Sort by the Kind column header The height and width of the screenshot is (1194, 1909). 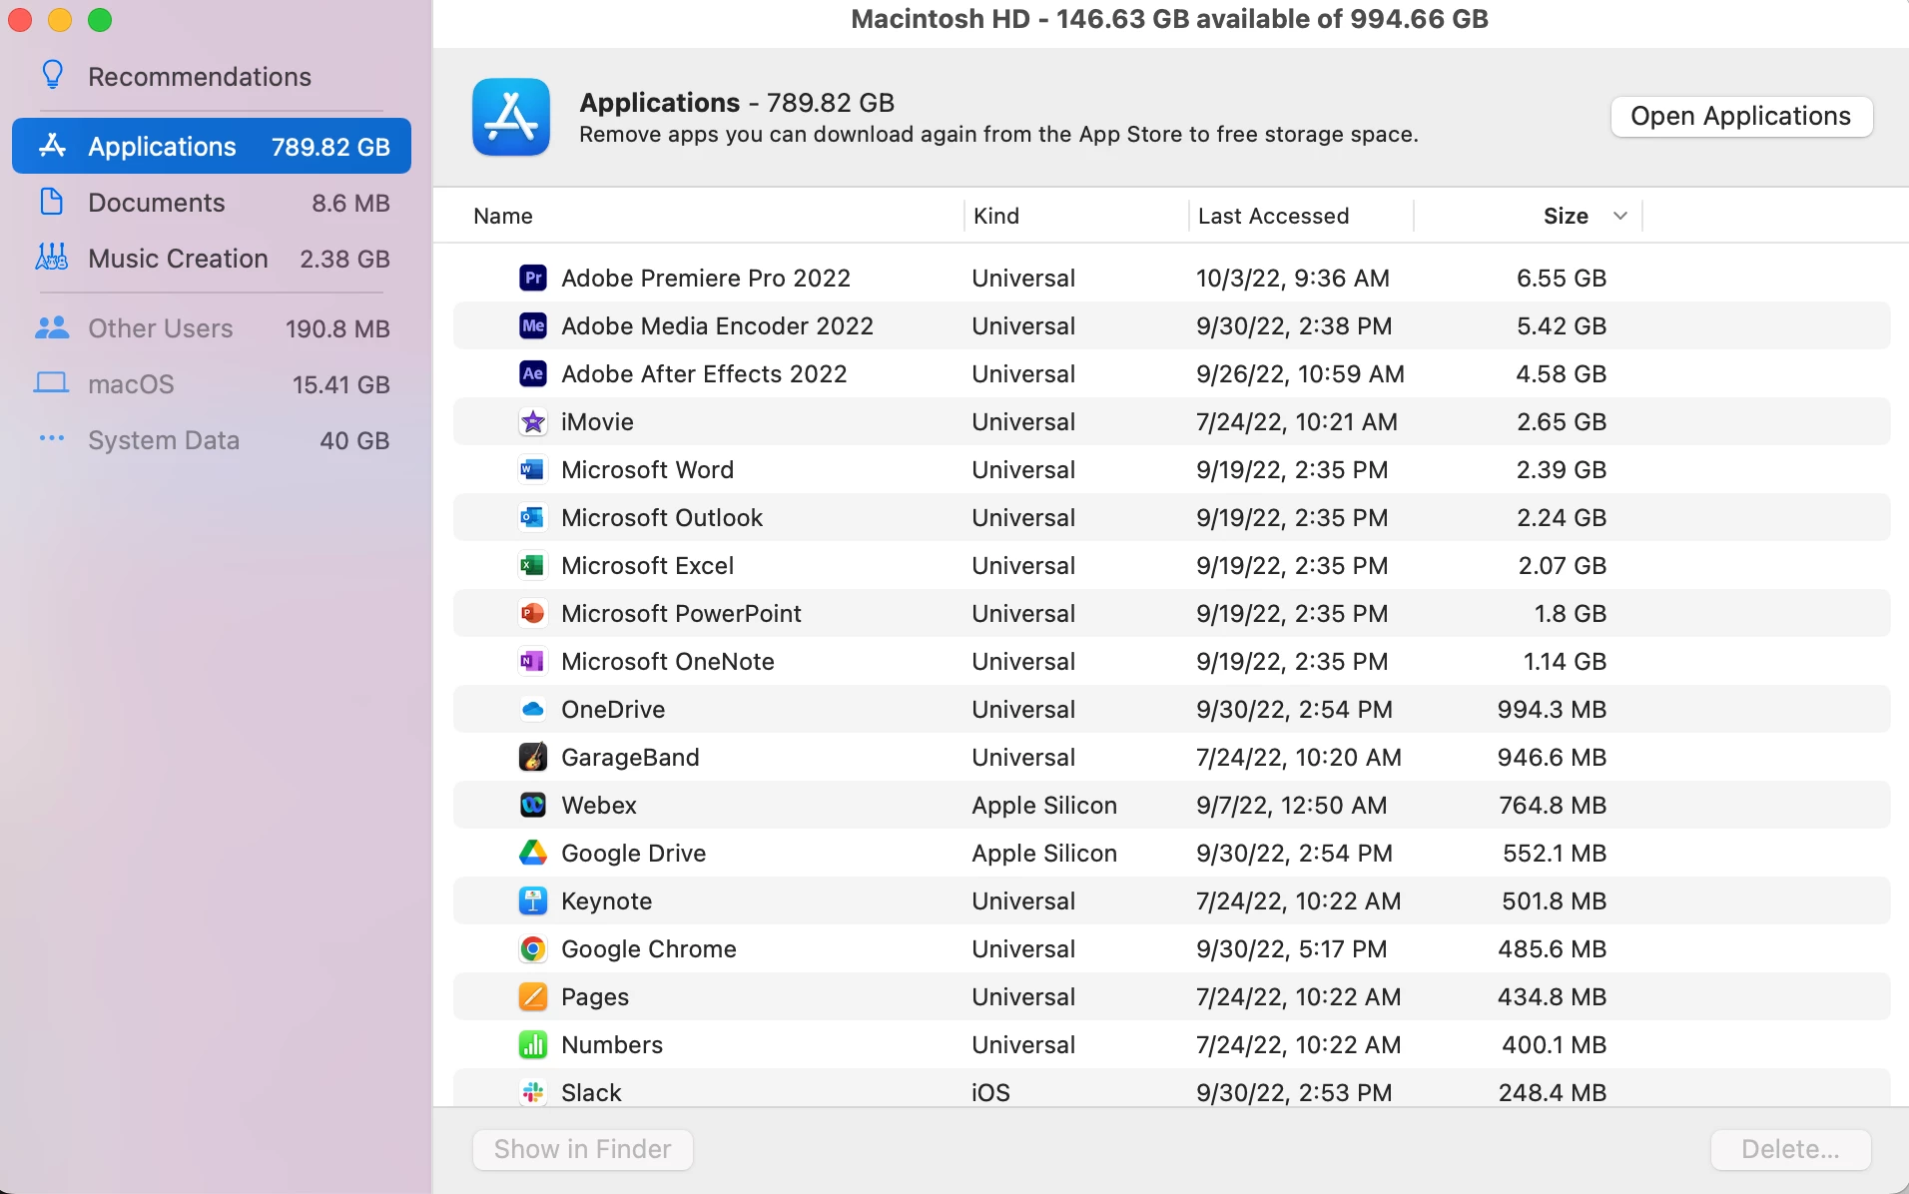(x=996, y=216)
